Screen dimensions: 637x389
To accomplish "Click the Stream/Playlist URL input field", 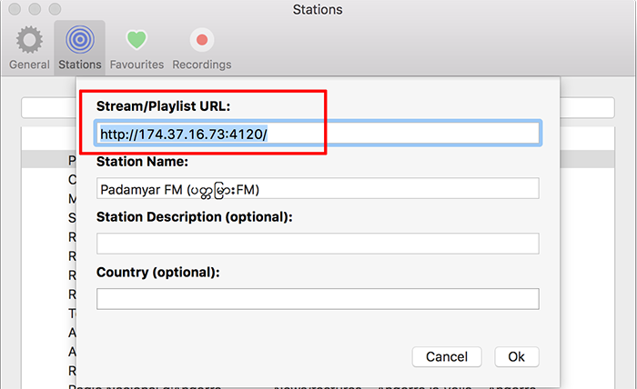I will click(318, 133).
